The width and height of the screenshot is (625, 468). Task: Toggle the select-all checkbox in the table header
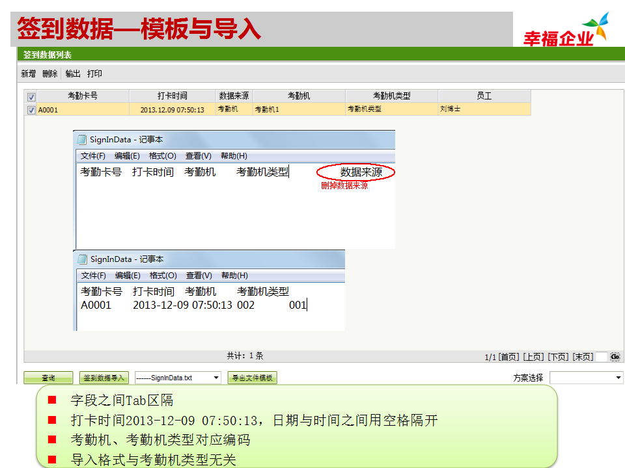pos(31,97)
